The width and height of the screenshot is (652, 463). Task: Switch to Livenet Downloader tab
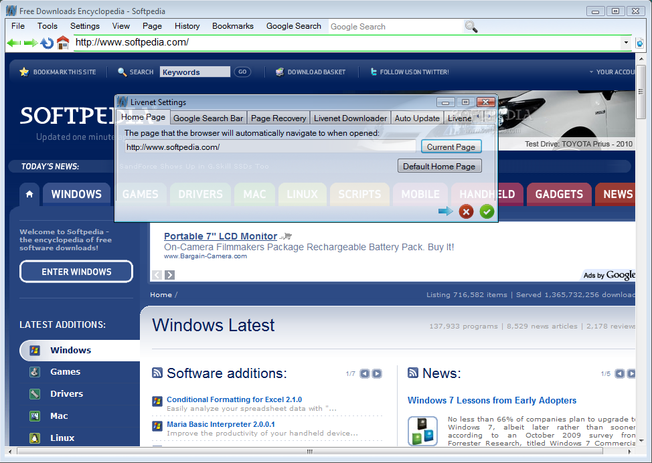350,118
